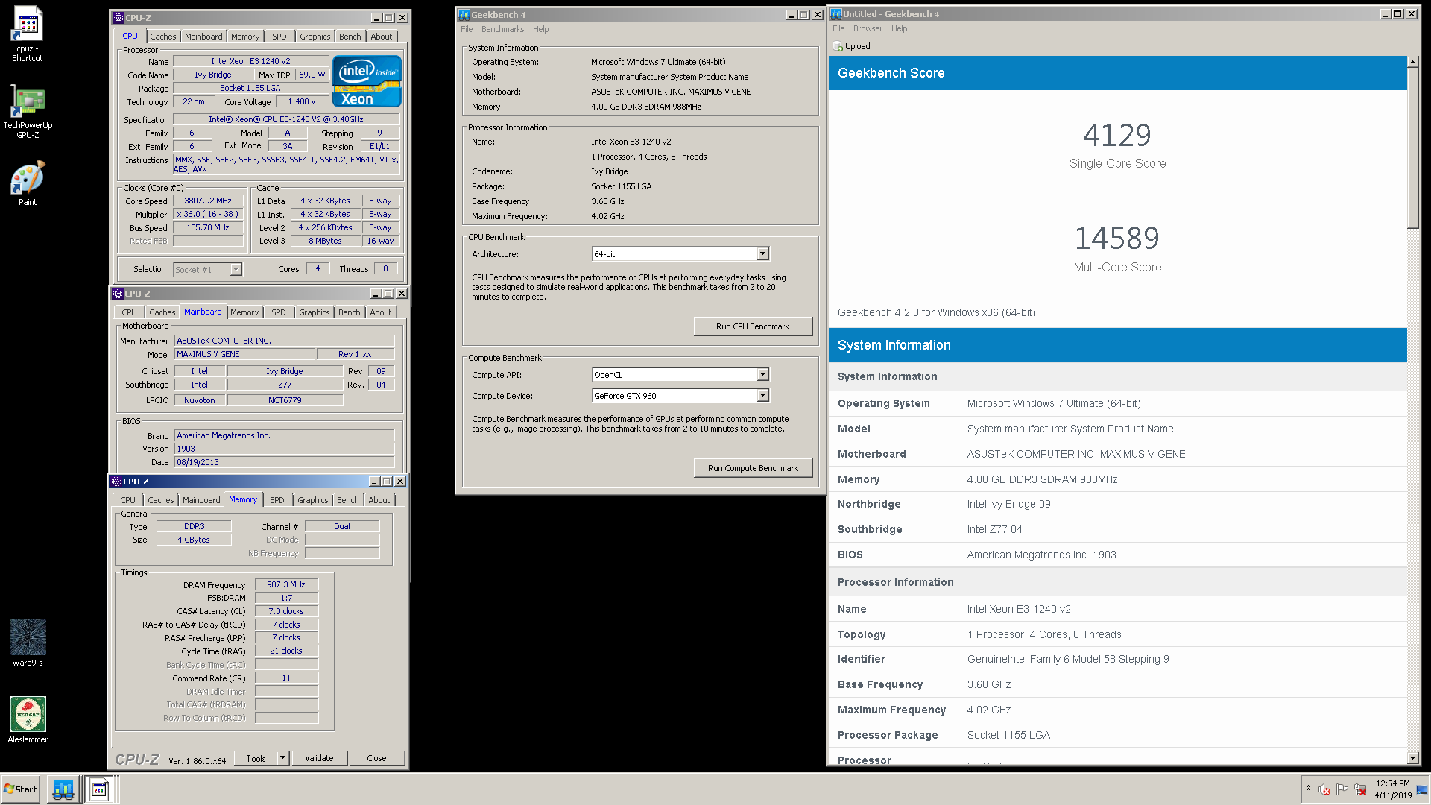Click the Geekbench taskbar icon with glasses
This screenshot has height=805, width=1431.
tap(63, 789)
